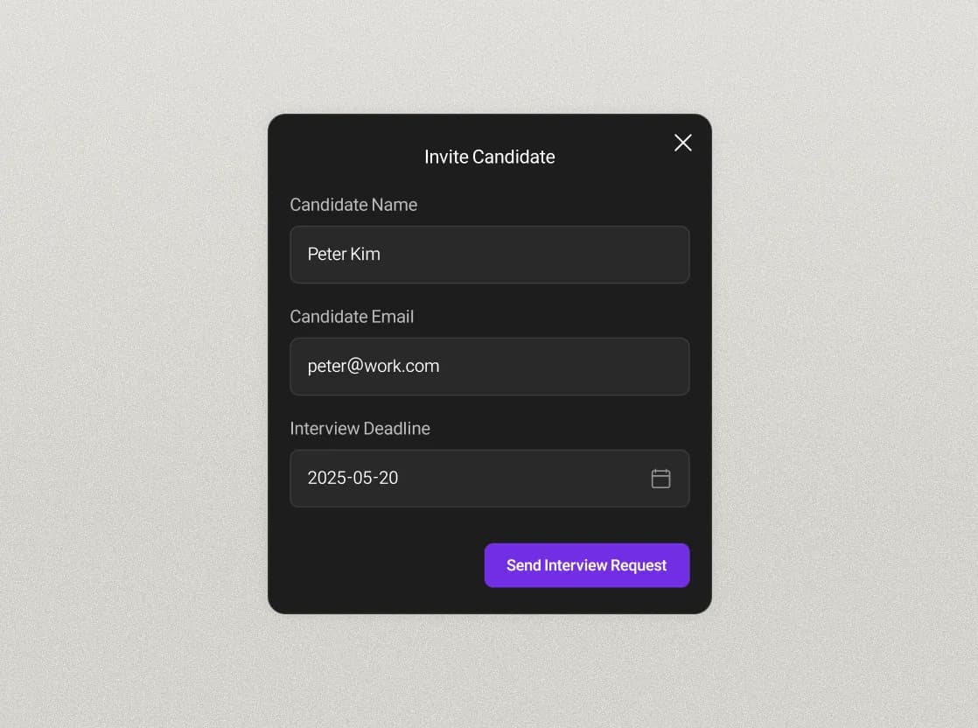978x728 pixels.
Task: Click the "Candidate Email" field label
Action: click(352, 317)
